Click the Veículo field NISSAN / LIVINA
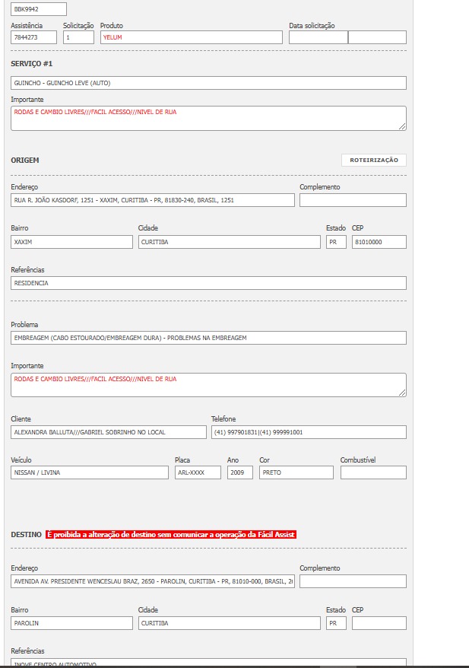Image resolution: width=469 pixels, height=668 pixels. point(90,472)
